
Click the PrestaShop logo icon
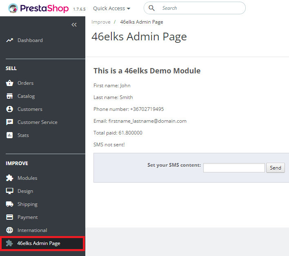13,8
